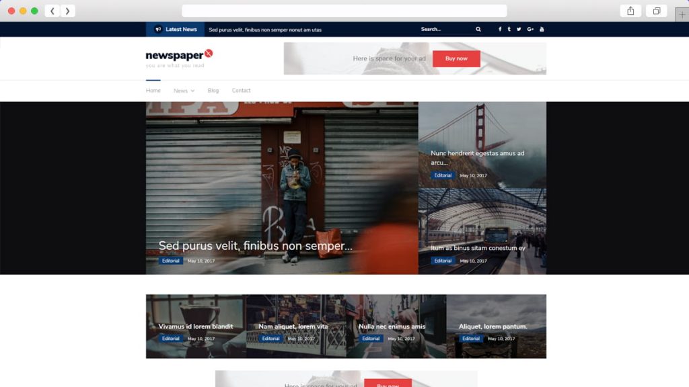Click date May 10, 2017 under Nunc hendrerit
This screenshot has height=387, width=689.
(473, 175)
